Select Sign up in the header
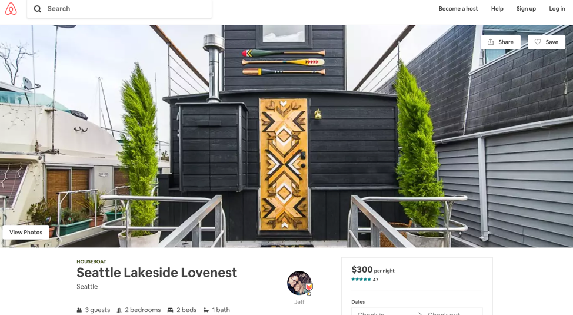The width and height of the screenshot is (573, 315). tap(526, 9)
